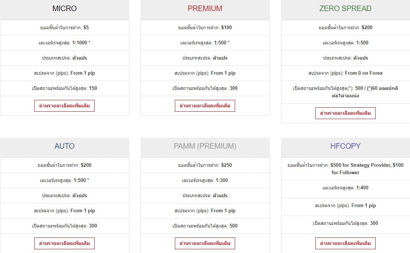Select the green ZERO SPREAD heading
The image size is (410, 253).
tap(345, 9)
